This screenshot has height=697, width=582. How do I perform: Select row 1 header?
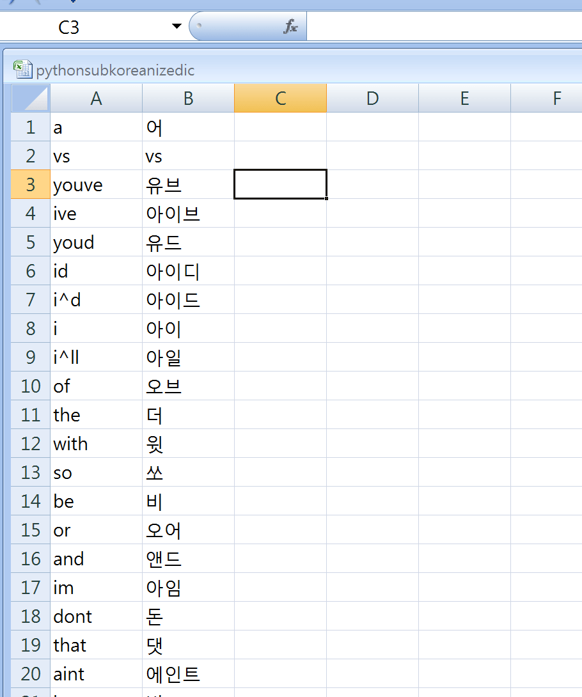pyautogui.click(x=29, y=127)
